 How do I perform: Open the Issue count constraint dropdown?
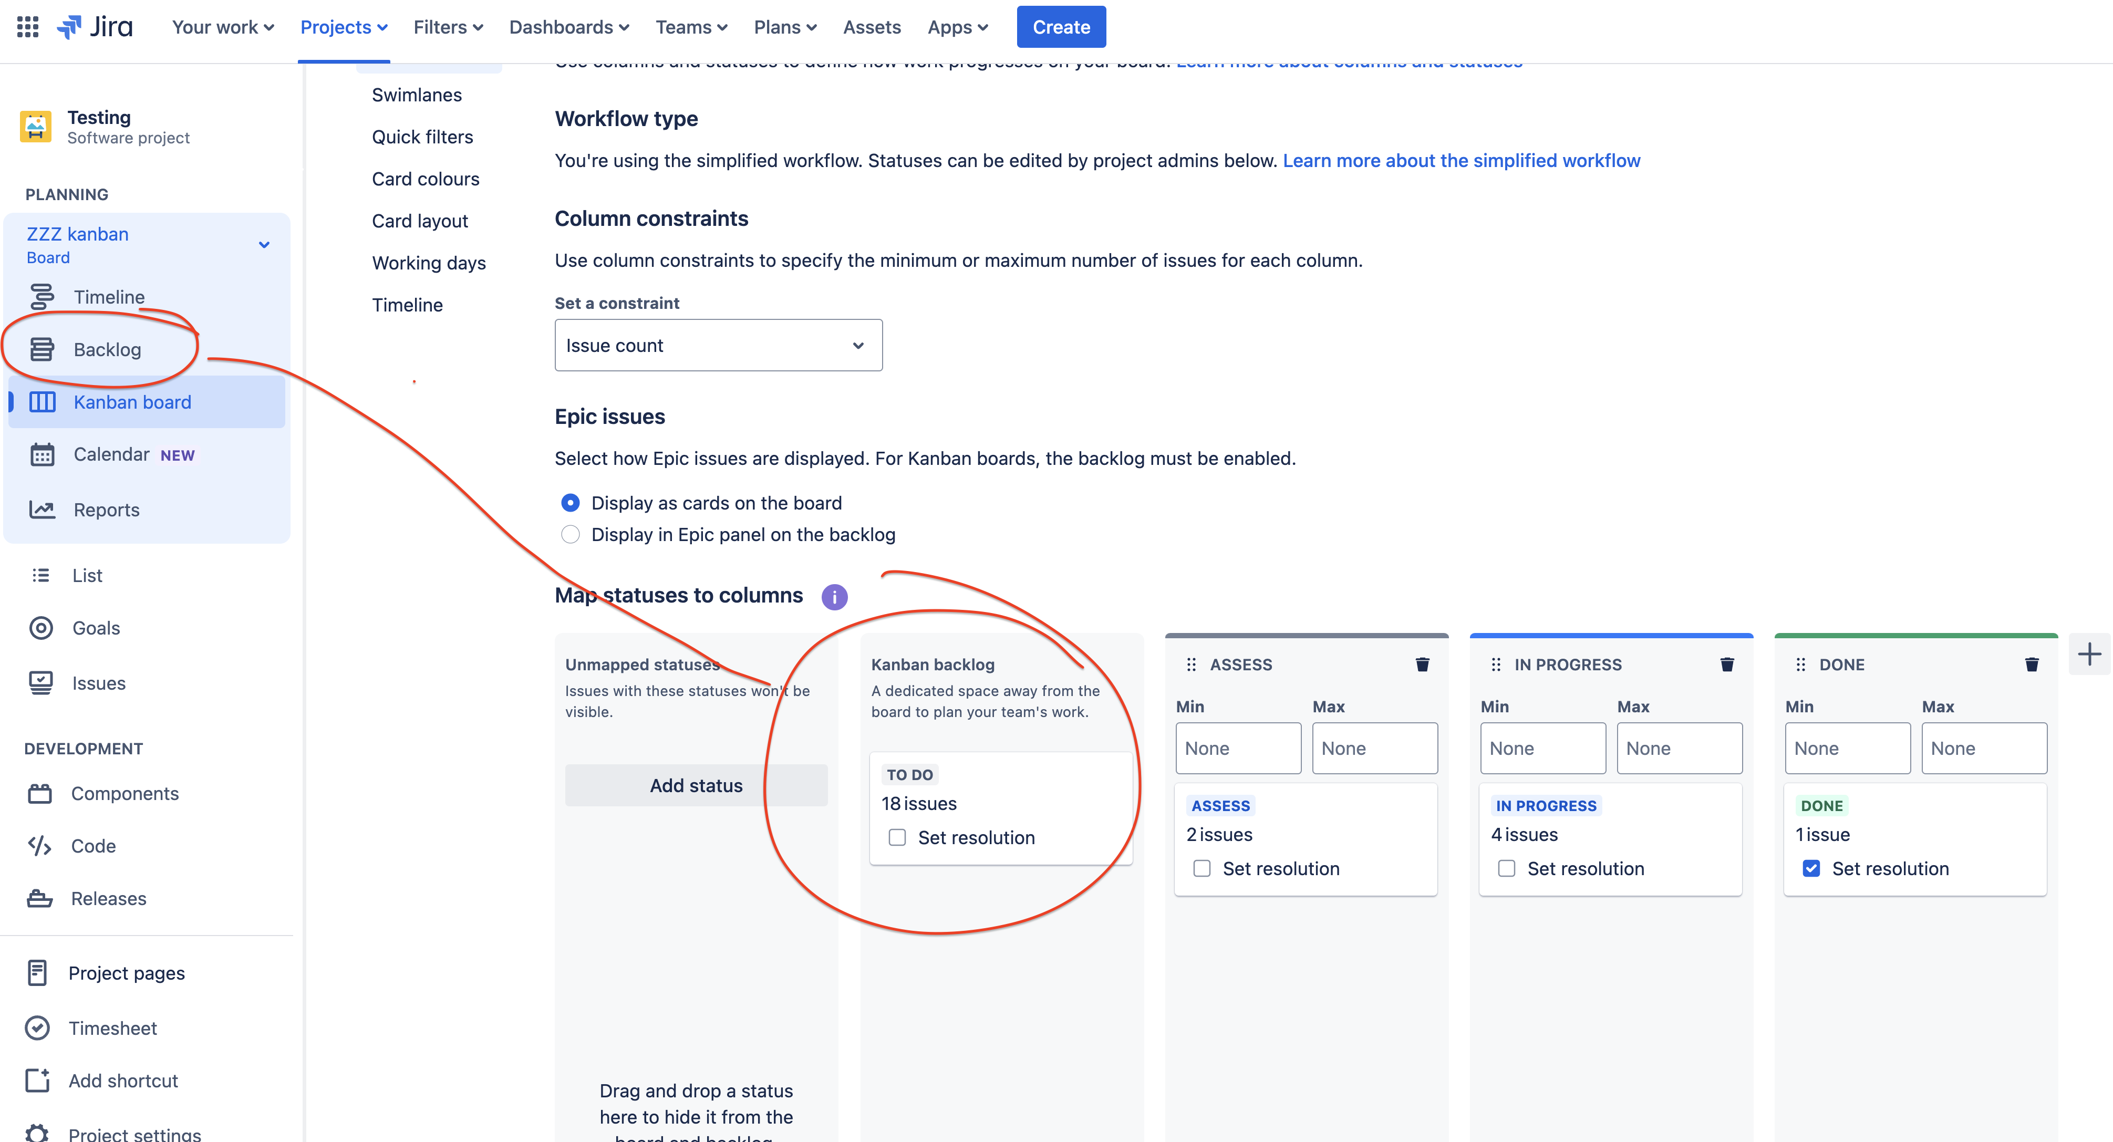(718, 346)
